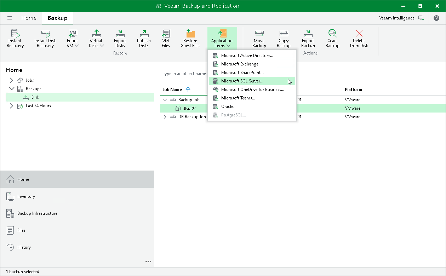
Task: Select Microsoft SQL Server from the menu
Action: (252, 81)
